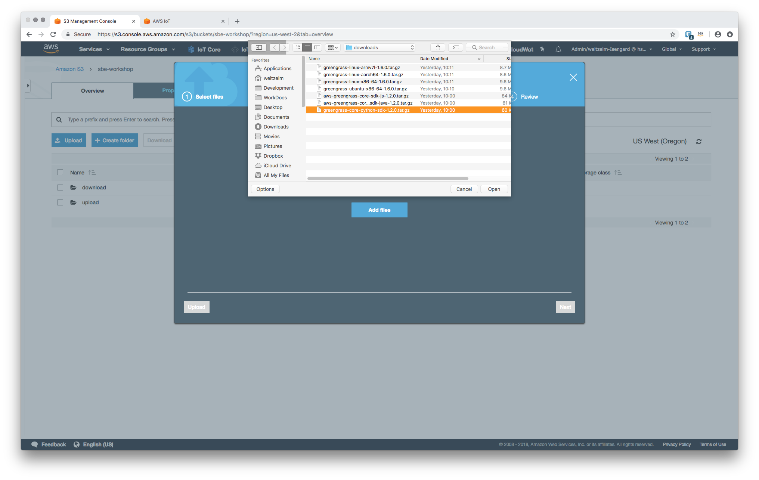This screenshot has width=759, height=480.
Task: Go back in file dialog navigation
Action: click(x=275, y=47)
